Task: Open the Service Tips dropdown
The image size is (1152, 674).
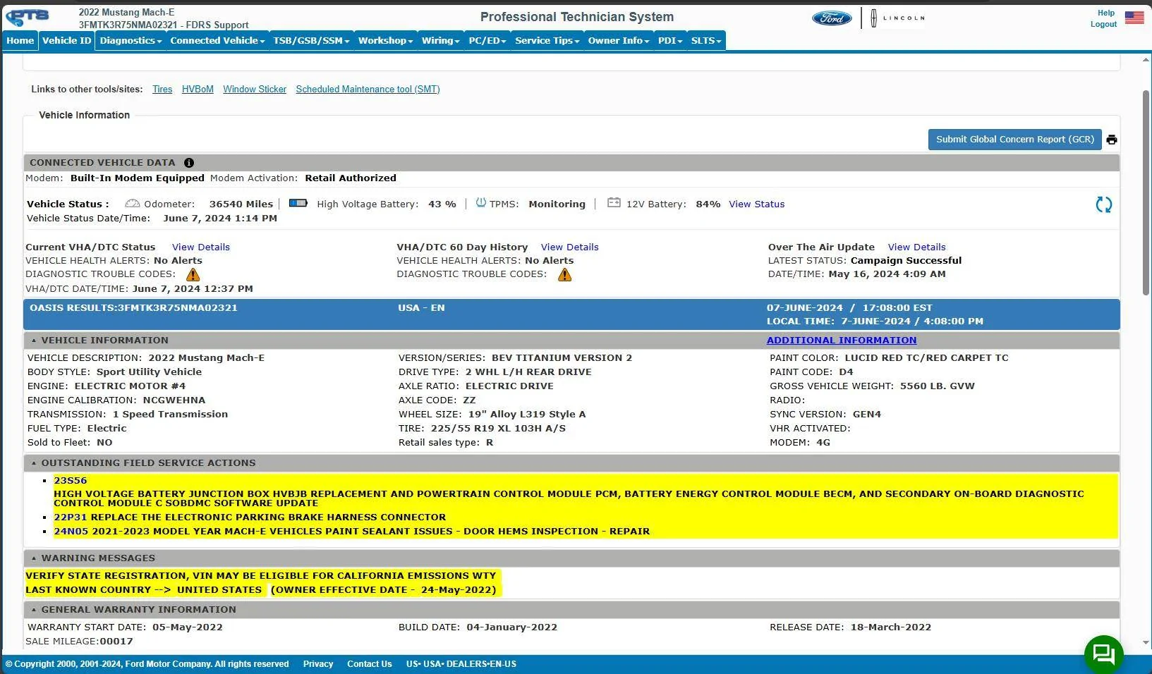Action: coord(547,41)
